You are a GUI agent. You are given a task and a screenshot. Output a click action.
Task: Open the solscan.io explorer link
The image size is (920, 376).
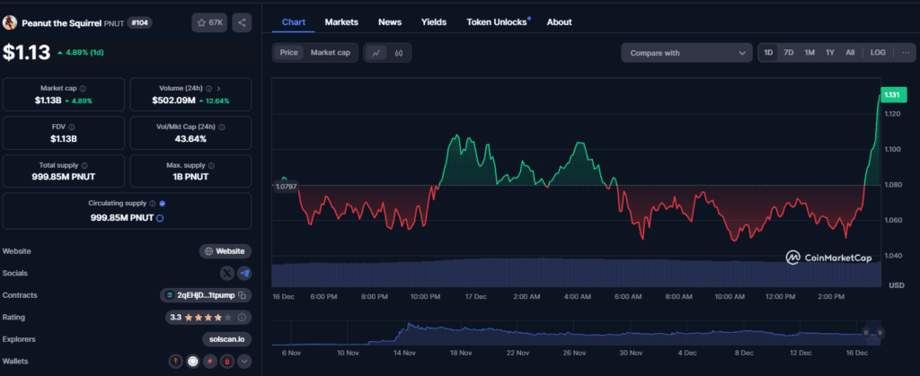[x=226, y=339]
